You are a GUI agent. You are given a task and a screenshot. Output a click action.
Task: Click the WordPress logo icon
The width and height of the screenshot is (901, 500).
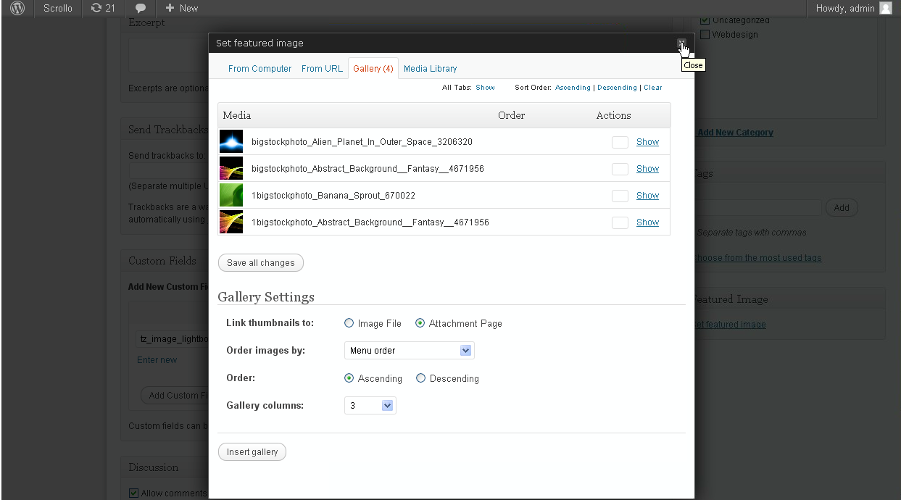pos(17,9)
